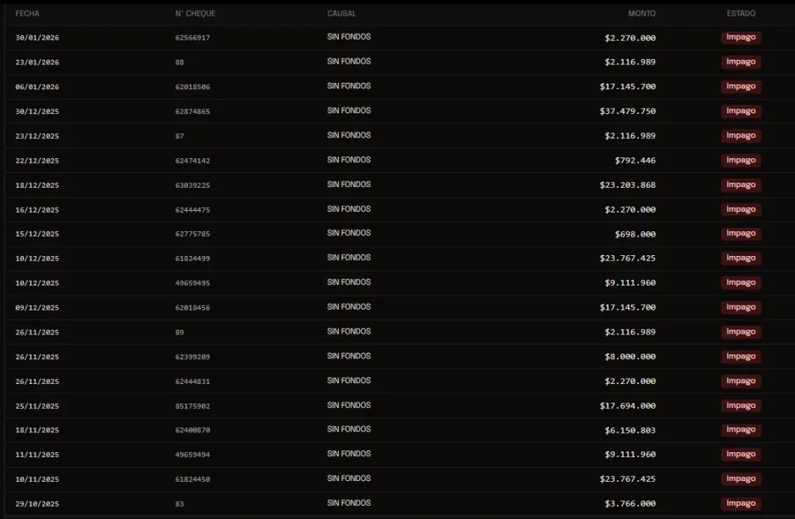Click the amount $698.000

tap(635, 234)
